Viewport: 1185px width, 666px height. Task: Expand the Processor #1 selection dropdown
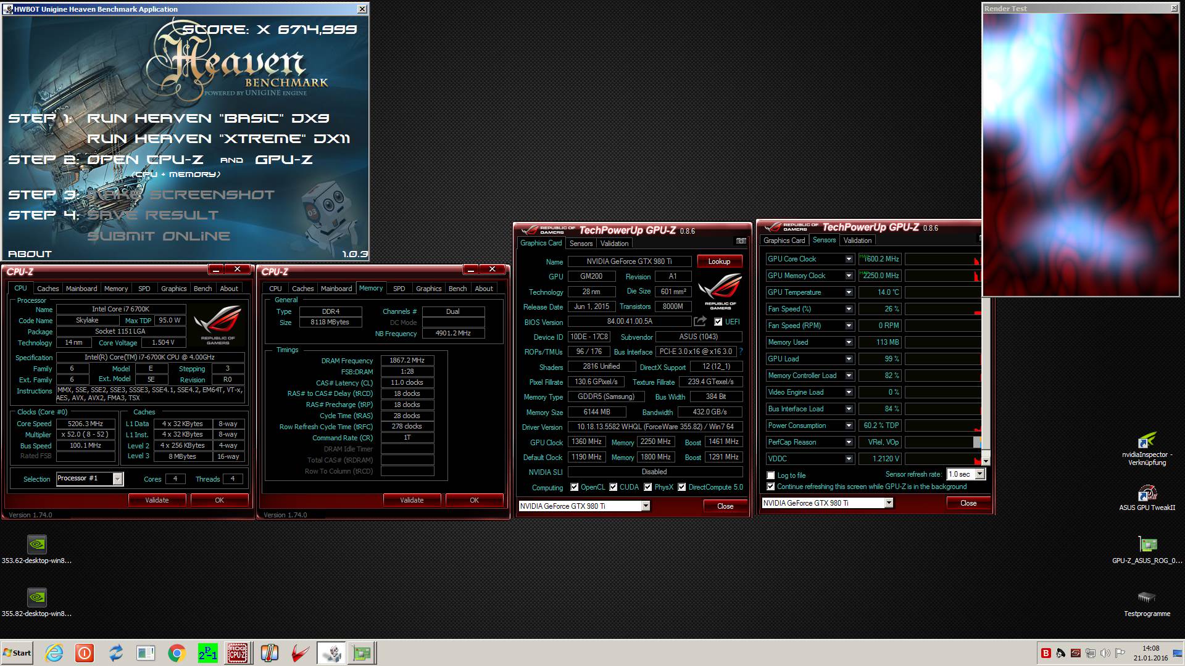[x=118, y=479]
